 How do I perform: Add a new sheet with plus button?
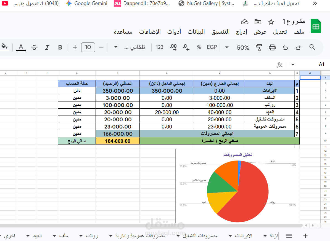(305, 236)
